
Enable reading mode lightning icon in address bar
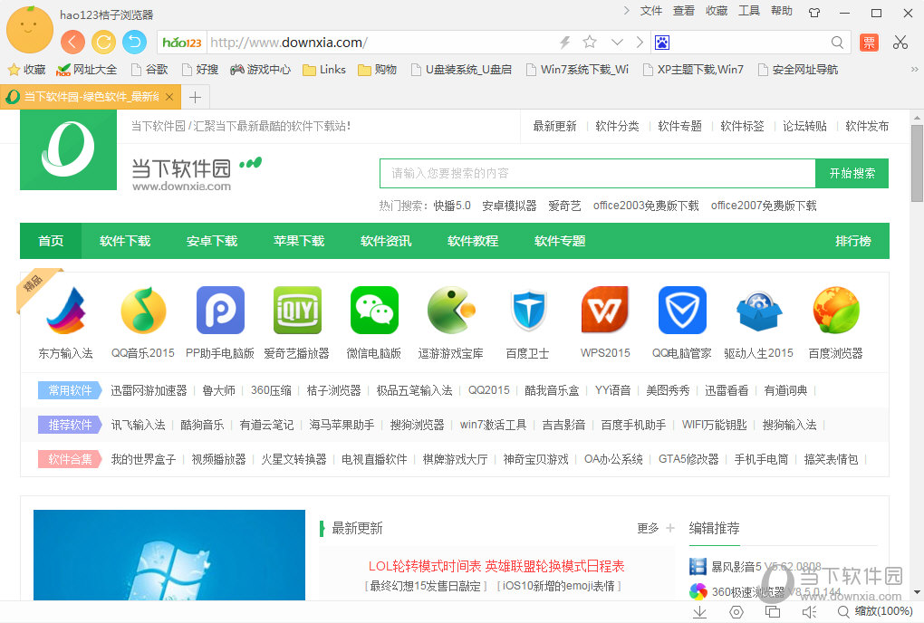(563, 42)
